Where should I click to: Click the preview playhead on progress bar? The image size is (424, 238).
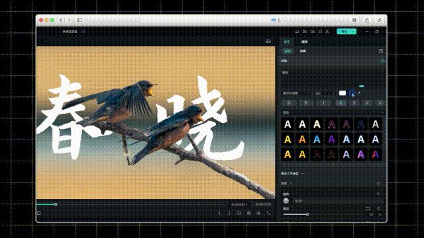pyautogui.click(x=56, y=204)
